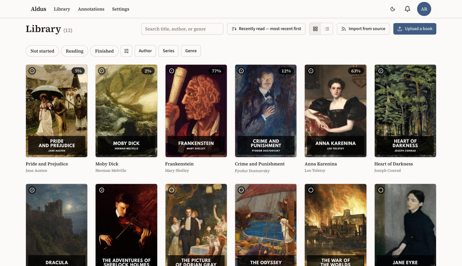Click status circle on Jane Eyre cover
Image resolution: width=462 pixels, height=266 pixels.
tap(381, 190)
